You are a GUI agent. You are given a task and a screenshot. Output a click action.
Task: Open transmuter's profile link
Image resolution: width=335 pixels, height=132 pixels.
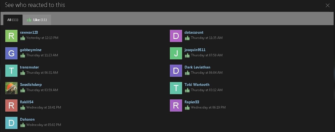pyautogui.click(x=29, y=67)
